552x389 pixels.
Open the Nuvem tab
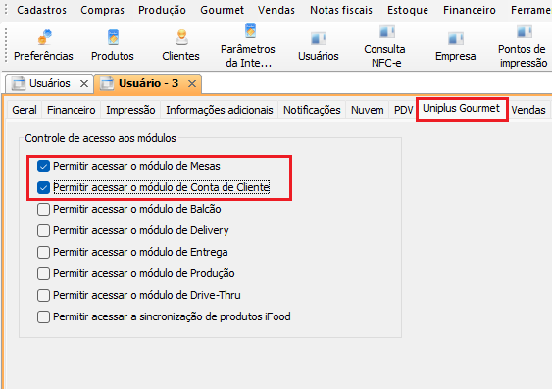367,110
